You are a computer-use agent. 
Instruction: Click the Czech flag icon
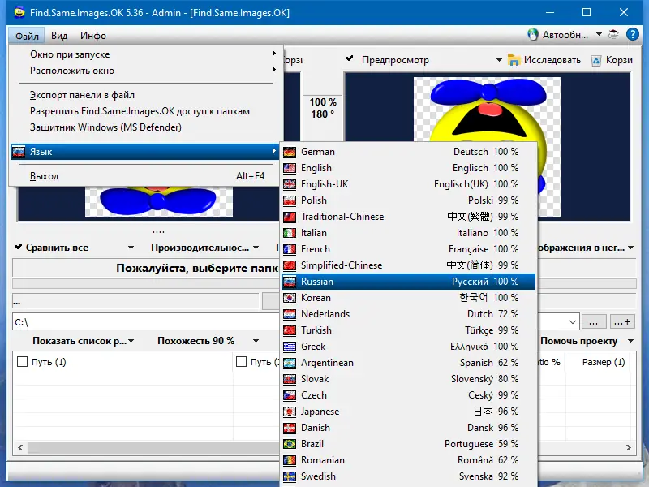coord(290,395)
